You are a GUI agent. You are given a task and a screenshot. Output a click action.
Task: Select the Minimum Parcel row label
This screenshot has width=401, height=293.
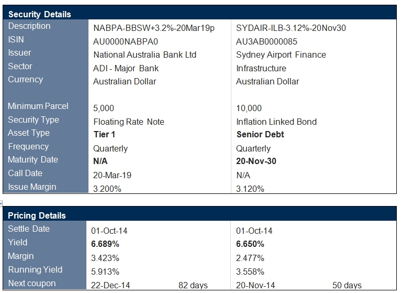[38, 106]
